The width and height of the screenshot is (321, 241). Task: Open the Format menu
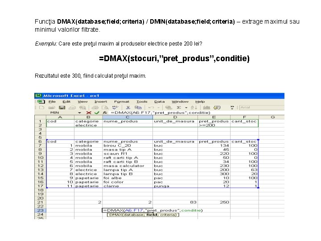tap(122, 102)
